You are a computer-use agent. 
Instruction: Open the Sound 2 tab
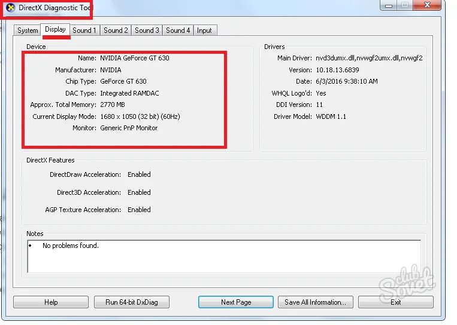click(116, 30)
